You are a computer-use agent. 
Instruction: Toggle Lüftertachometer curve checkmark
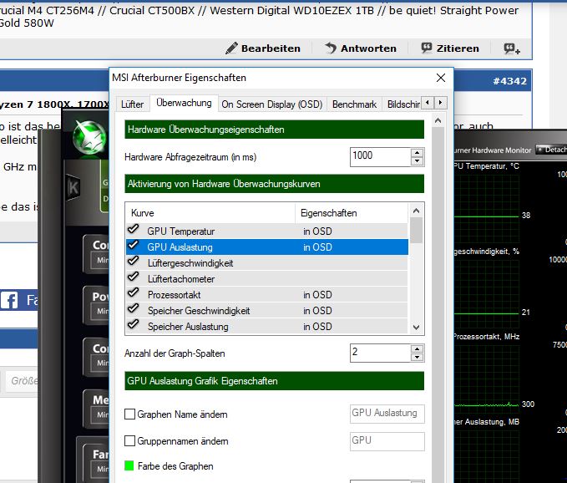coord(134,277)
